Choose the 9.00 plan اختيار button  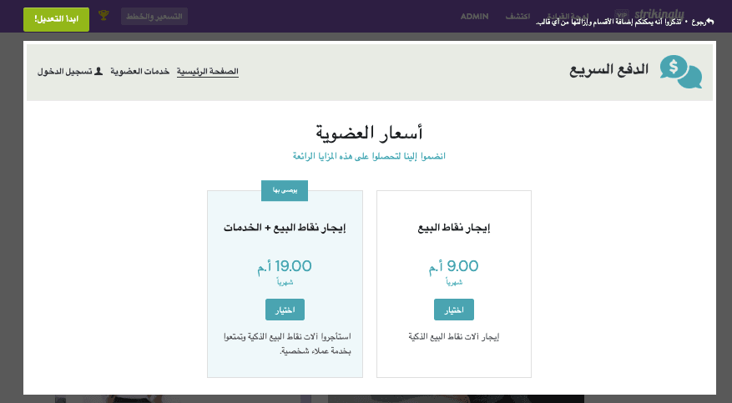tap(454, 310)
